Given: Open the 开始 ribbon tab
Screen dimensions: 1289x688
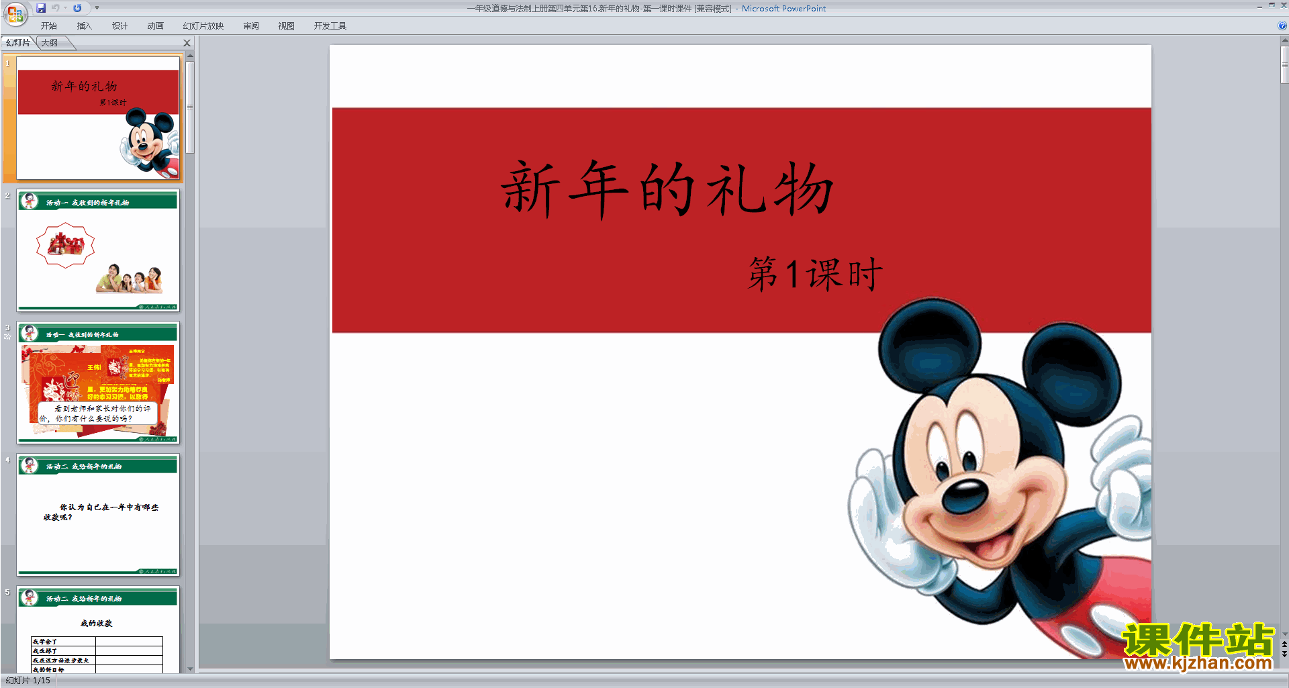Looking at the screenshot, I should click(48, 26).
